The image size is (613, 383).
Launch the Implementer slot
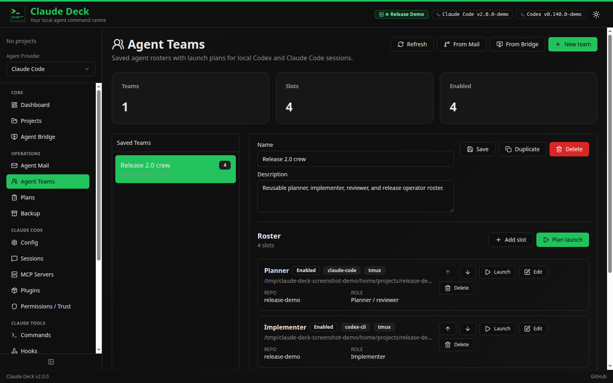497,329
